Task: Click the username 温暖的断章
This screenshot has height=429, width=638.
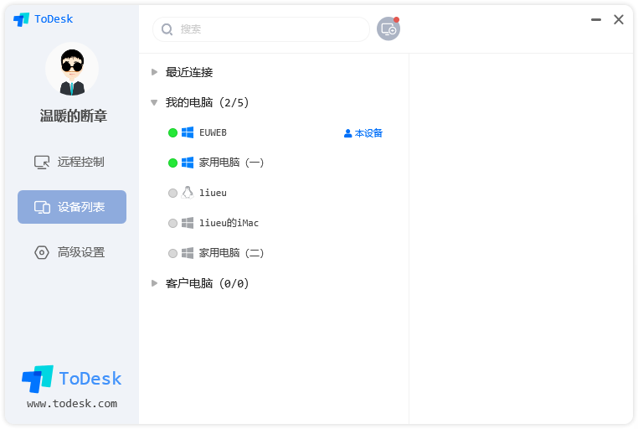Action: click(x=73, y=116)
